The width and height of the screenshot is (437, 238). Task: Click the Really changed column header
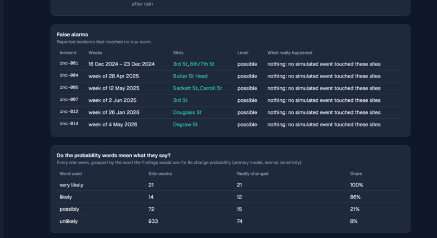(253, 173)
